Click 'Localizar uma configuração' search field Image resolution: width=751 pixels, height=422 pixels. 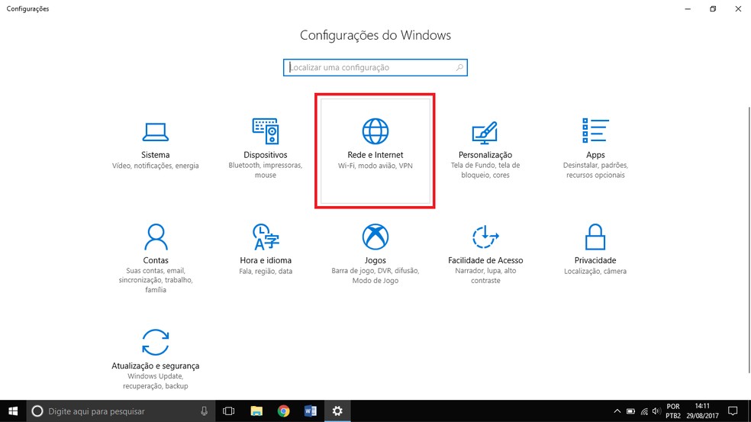[375, 68]
